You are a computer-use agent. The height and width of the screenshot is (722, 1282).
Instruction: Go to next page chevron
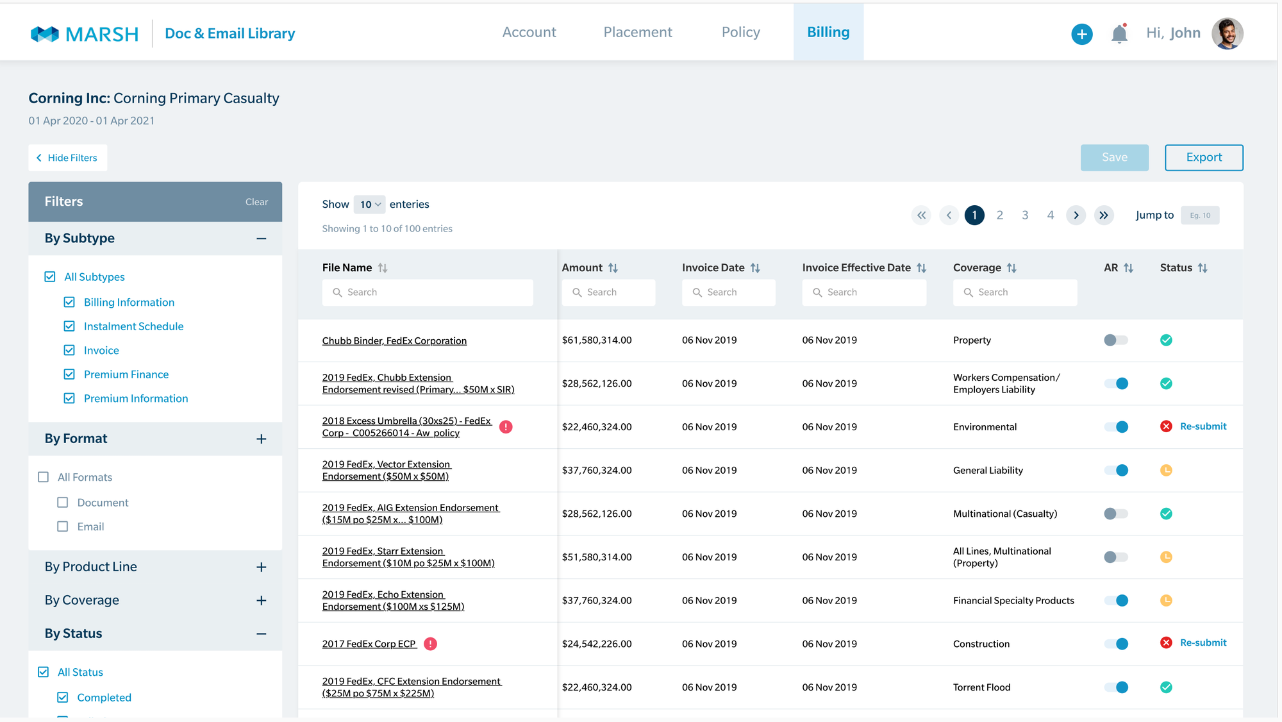(1076, 215)
